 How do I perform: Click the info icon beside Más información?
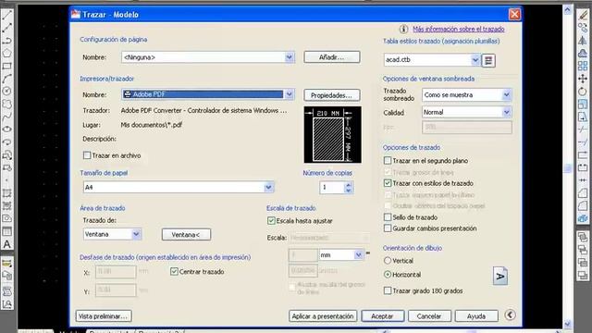pos(403,29)
